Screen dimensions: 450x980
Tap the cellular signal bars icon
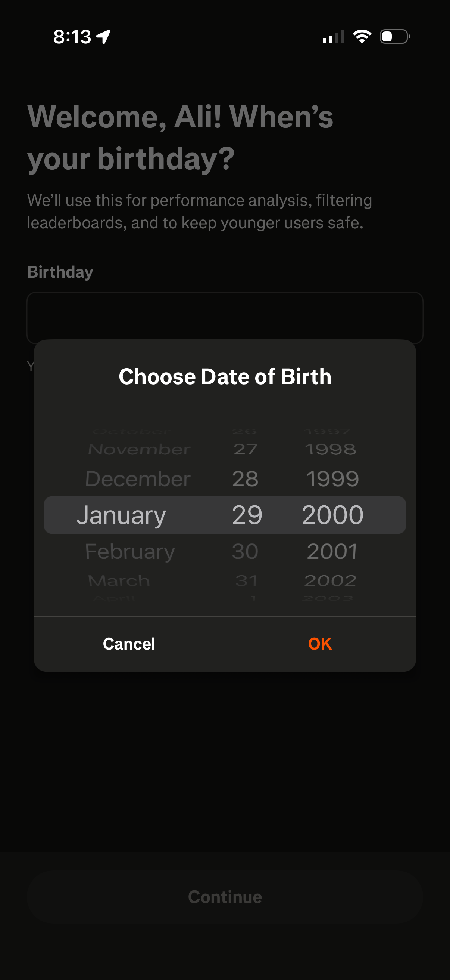click(x=333, y=37)
